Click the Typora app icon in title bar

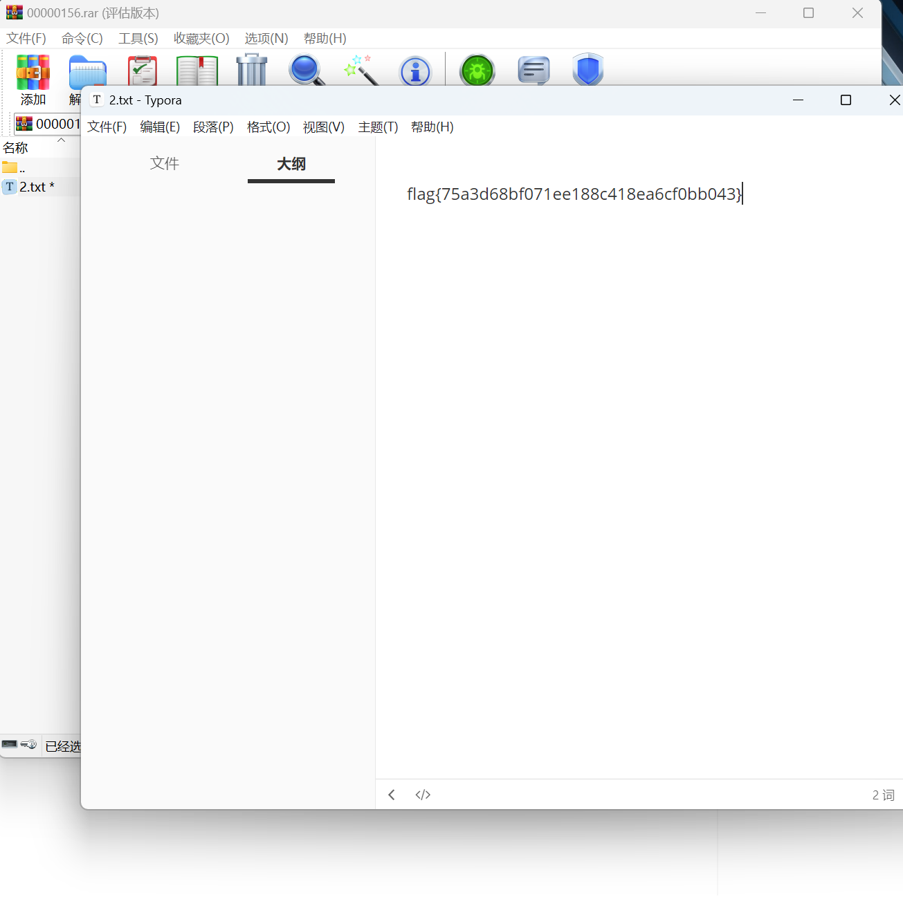point(97,100)
